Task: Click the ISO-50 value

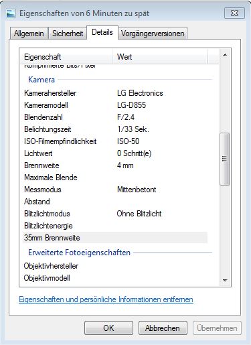Action: 128,141
